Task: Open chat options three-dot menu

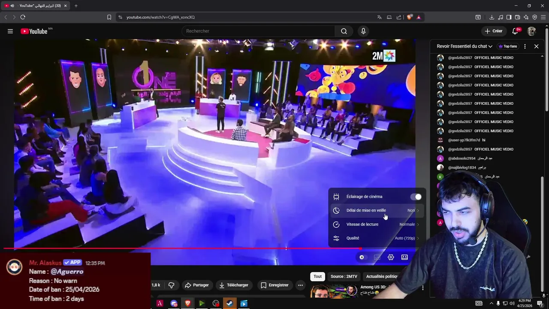Action: pos(525,46)
